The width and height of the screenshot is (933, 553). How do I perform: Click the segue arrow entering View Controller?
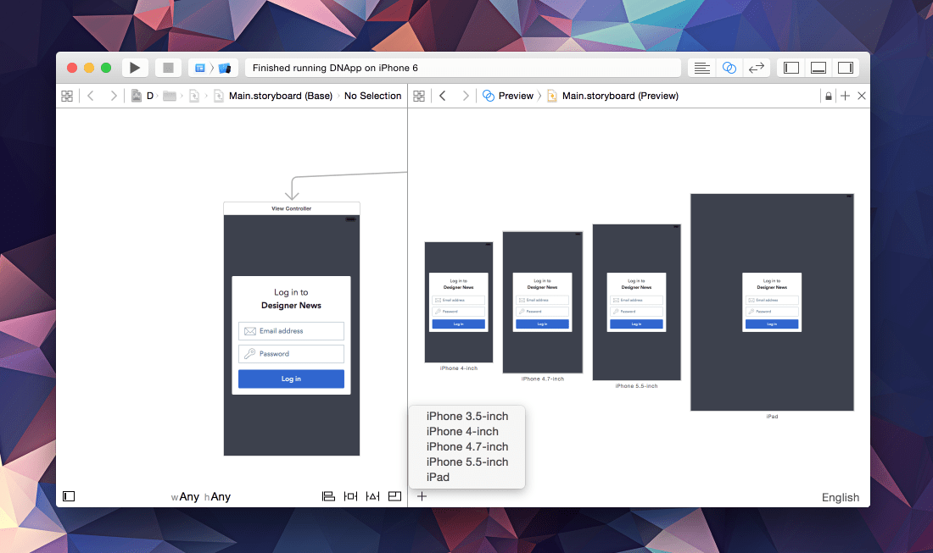coord(292,188)
